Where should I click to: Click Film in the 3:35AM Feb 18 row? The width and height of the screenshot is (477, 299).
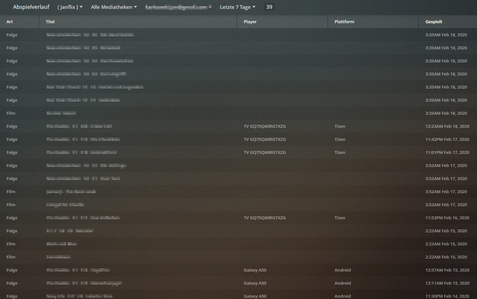tap(11, 113)
